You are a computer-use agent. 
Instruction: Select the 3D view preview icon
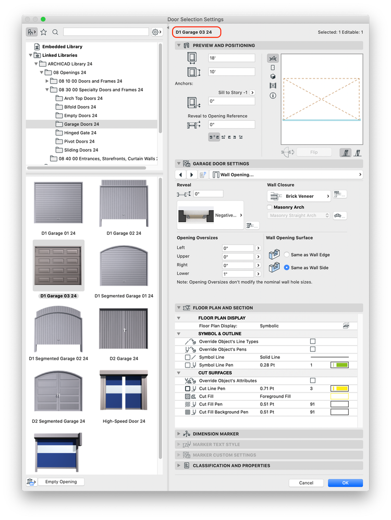click(x=273, y=77)
